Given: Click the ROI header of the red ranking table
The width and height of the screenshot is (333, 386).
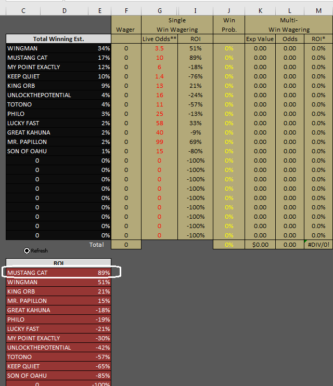Looking at the screenshot, I should 58,263.
